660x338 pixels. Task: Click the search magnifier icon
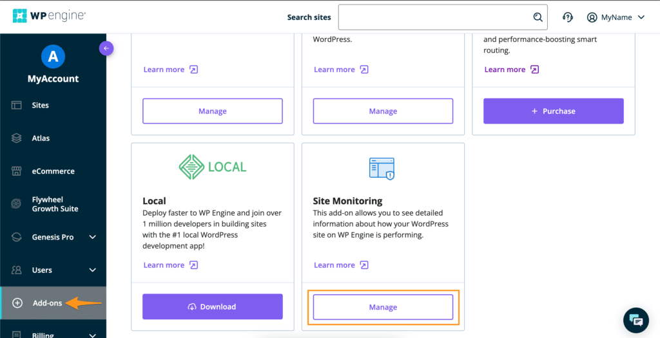[538, 17]
